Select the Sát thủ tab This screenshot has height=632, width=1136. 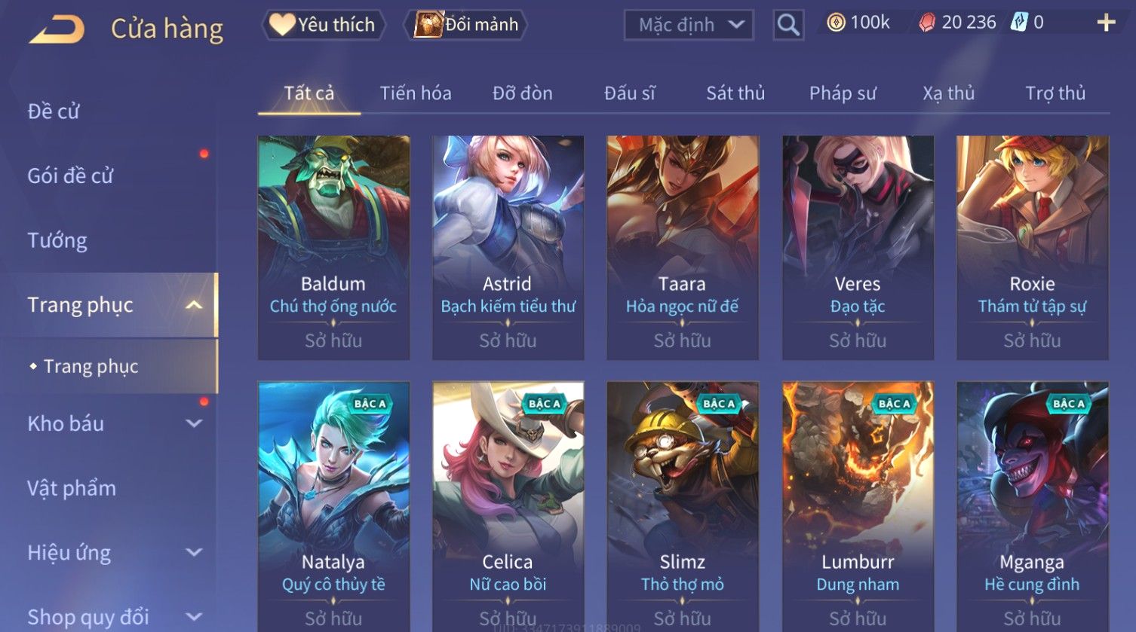click(735, 93)
